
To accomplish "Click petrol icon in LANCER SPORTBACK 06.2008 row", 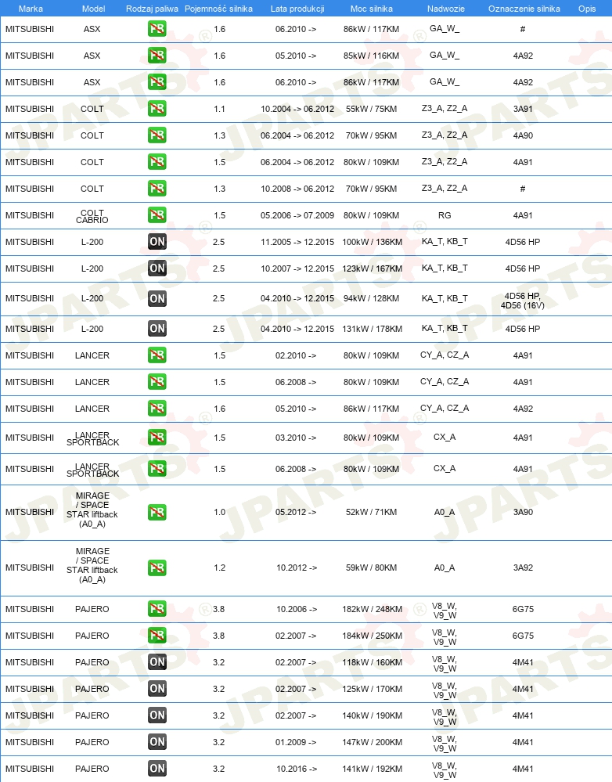I will click(157, 469).
